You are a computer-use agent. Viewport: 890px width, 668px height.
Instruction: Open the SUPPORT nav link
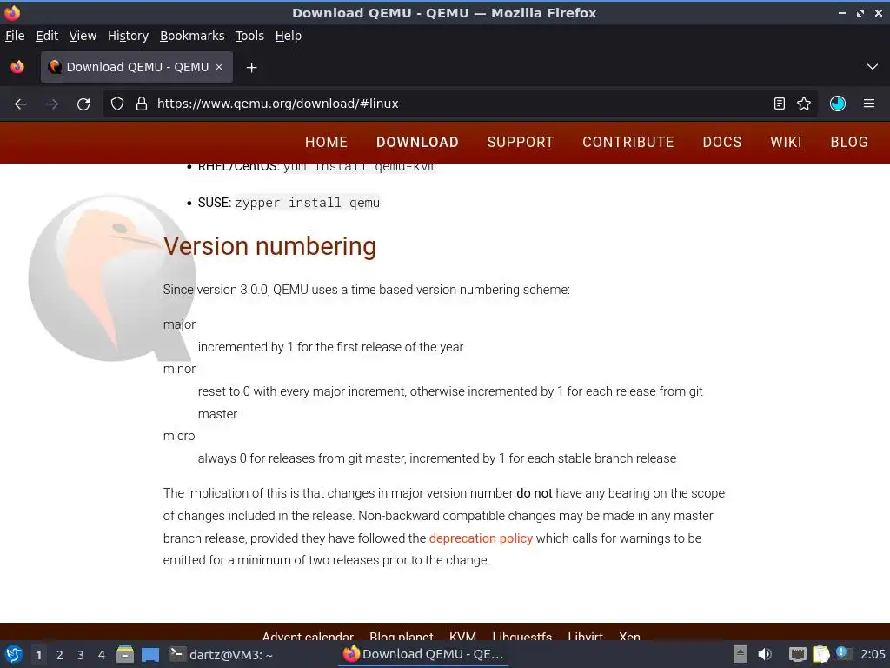521,142
